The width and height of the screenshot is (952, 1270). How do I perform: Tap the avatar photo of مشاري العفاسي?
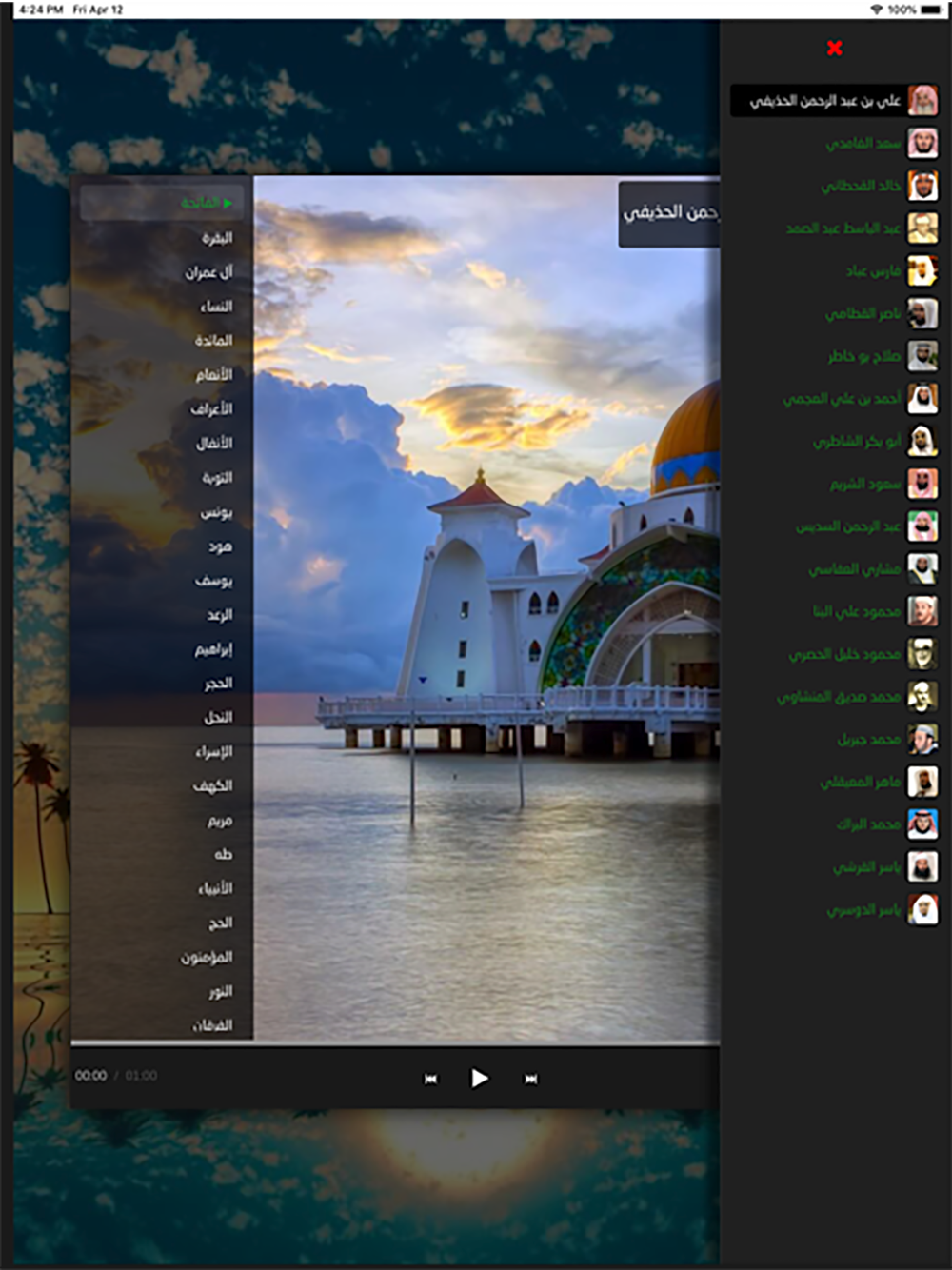(x=922, y=569)
